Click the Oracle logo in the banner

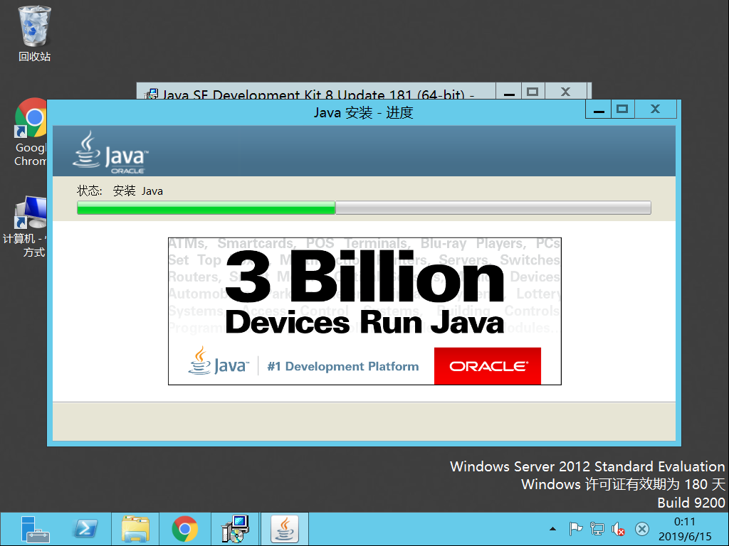[x=487, y=366]
